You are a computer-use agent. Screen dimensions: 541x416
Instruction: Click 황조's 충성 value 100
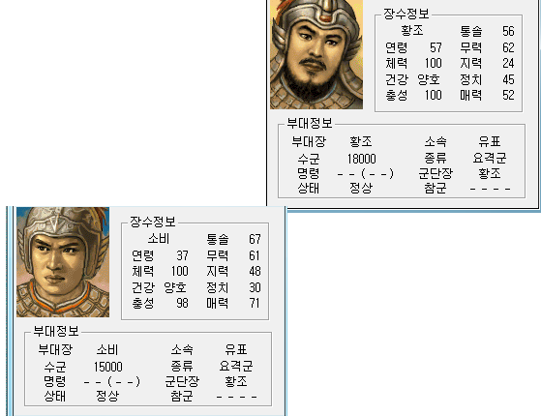[x=433, y=95]
